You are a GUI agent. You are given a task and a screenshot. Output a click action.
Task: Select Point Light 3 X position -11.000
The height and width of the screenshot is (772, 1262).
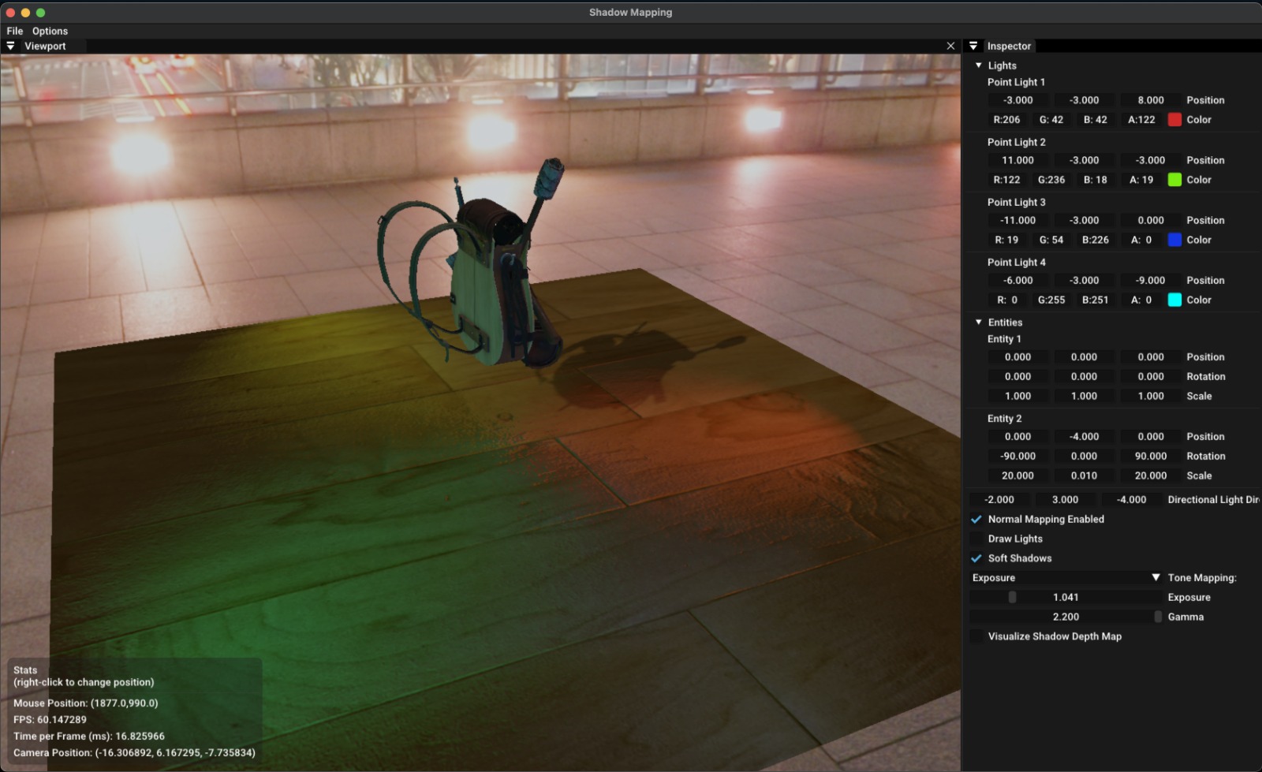coord(1018,220)
